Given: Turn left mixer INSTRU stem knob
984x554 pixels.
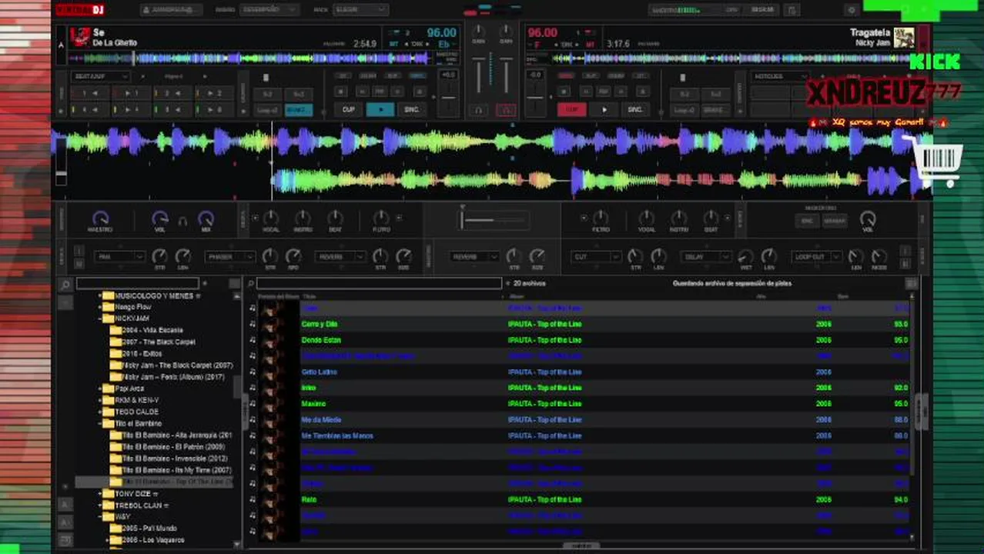Looking at the screenshot, I should [x=303, y=219].
